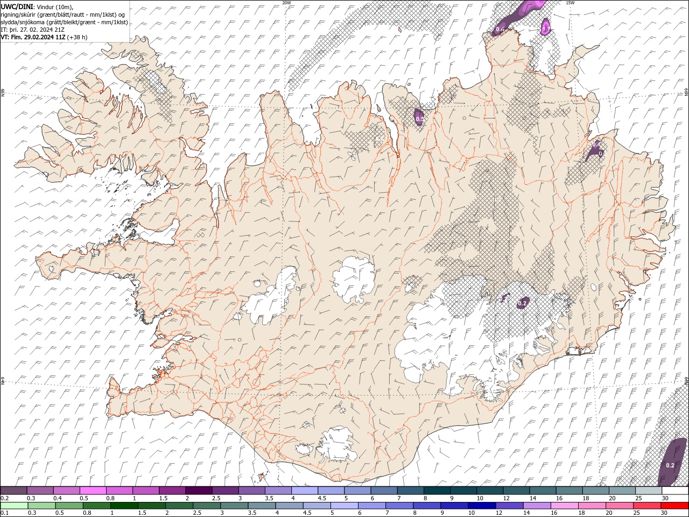Click the purple snow patch in the eastern highlands

[595, 152]
